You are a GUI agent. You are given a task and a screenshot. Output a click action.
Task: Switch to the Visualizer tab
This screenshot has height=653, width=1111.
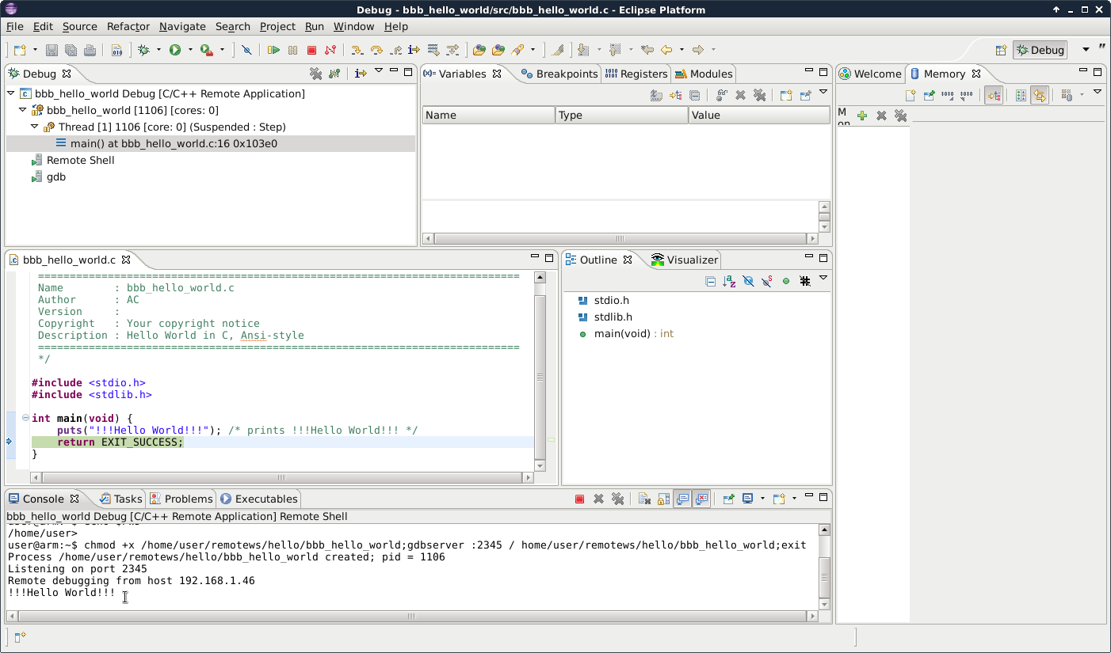685,260
